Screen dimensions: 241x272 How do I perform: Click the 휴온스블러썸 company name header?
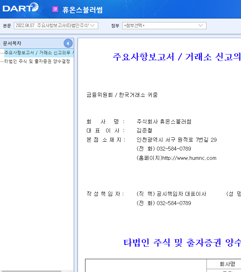tap(83, 10)
